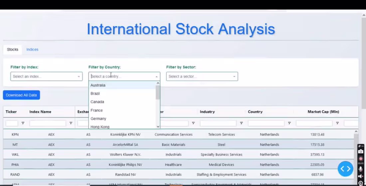The image size is (366, 186).
Task: Switch to the Stocks tab
Action: coord(13,49)
